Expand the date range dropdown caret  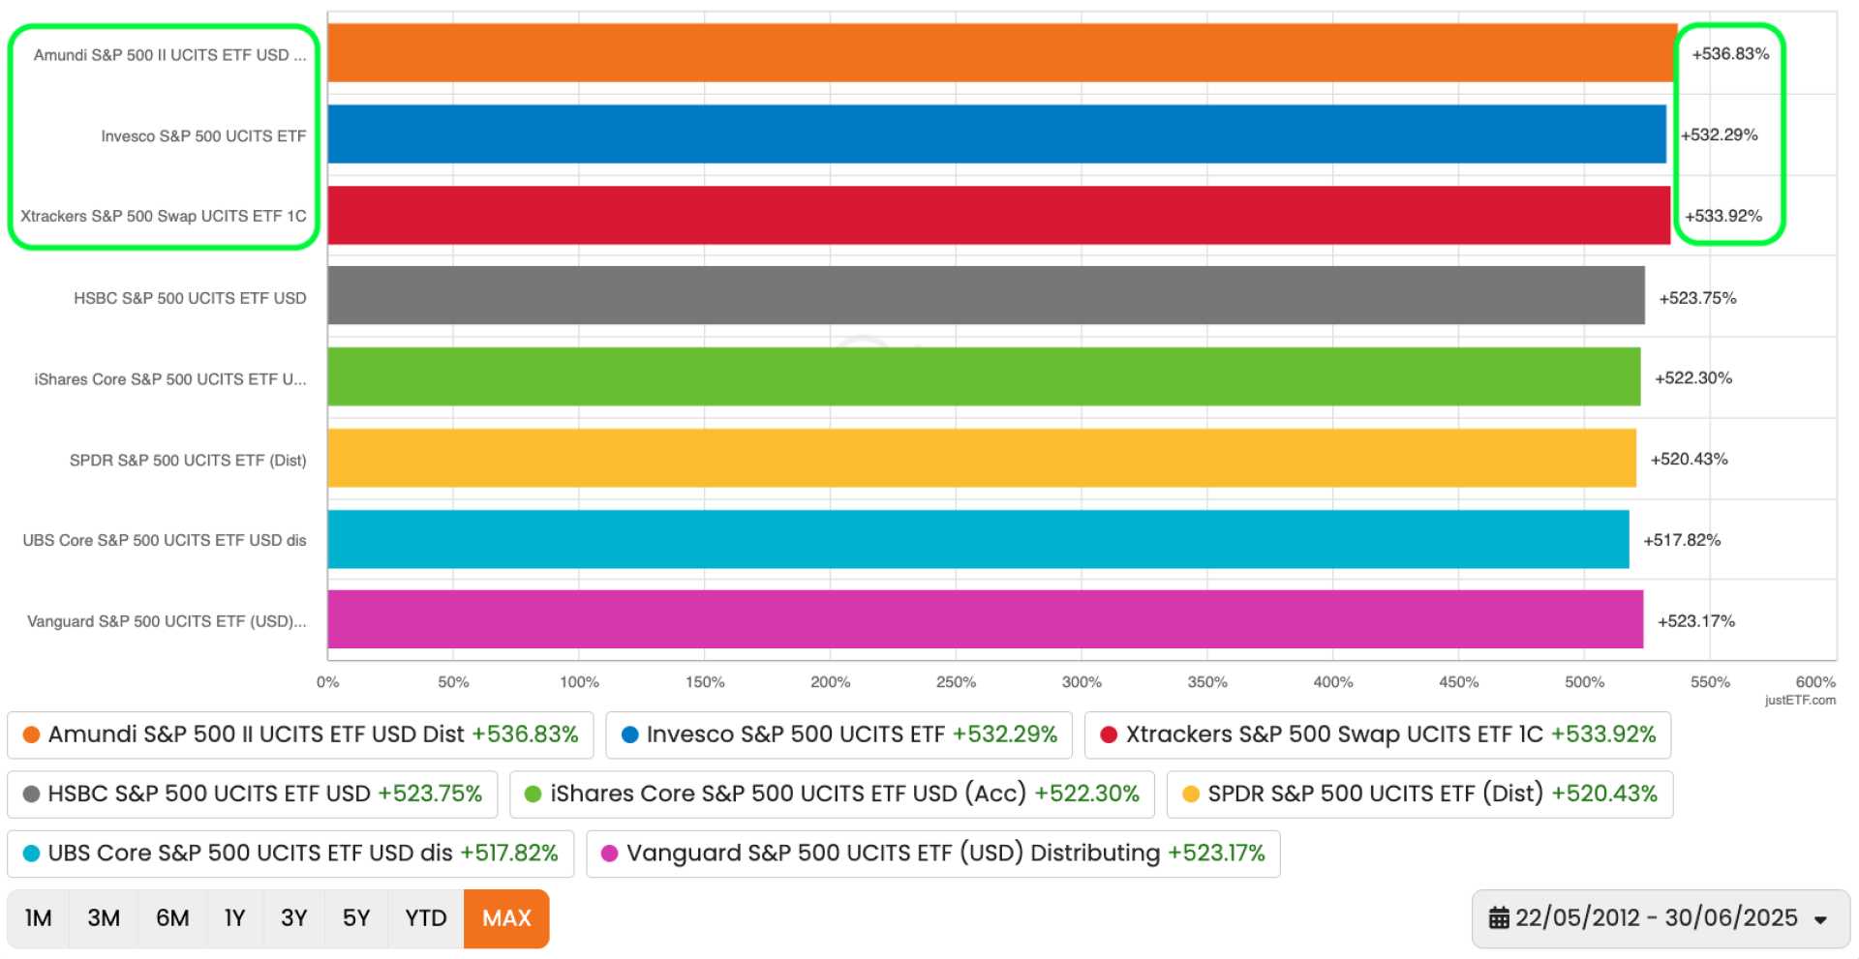(1820, 920)
